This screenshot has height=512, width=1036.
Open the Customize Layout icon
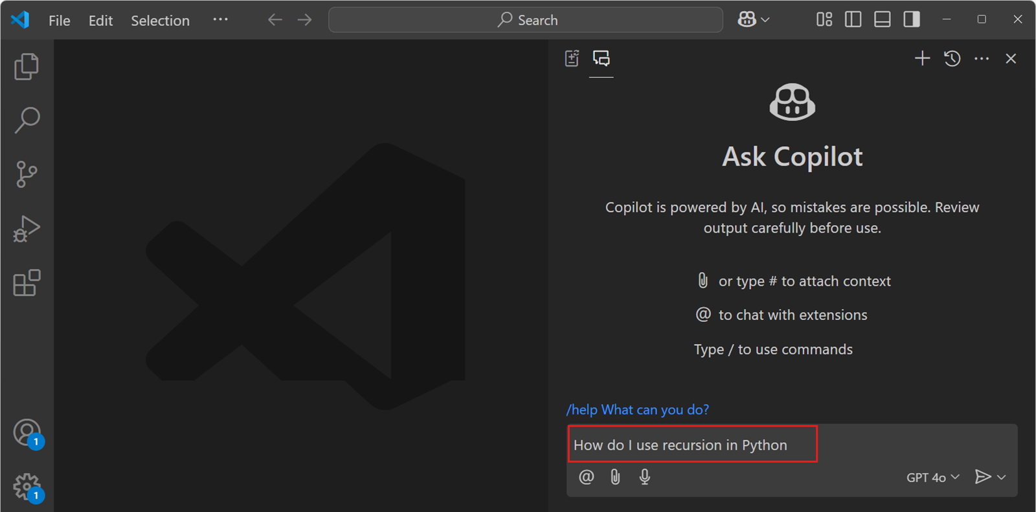coord(824,19)
